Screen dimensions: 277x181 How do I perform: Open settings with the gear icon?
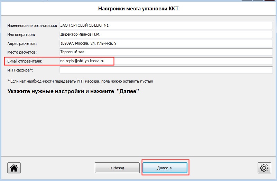click(x=264, y=168)
